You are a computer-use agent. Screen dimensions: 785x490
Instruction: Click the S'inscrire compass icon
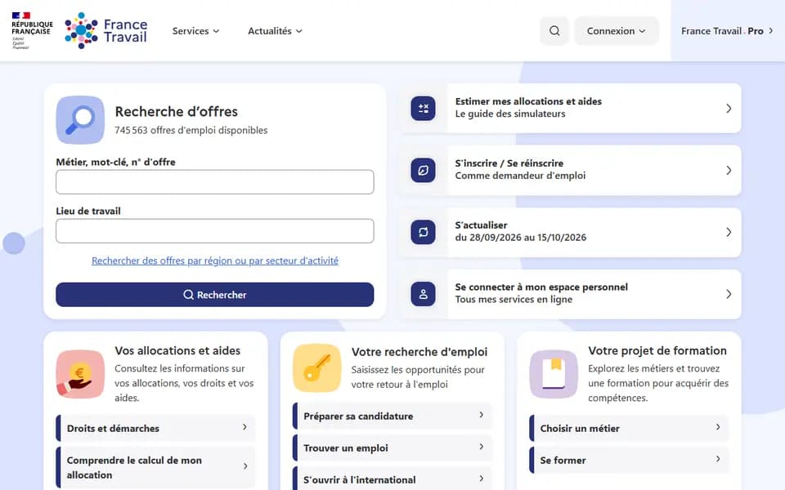pyautogui.click(x=423, y=171)
